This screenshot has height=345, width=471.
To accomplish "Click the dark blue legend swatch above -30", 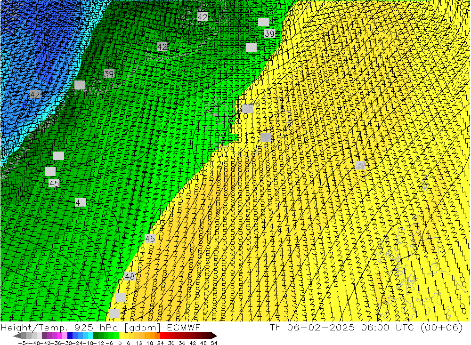I will (x=70, y=336).
